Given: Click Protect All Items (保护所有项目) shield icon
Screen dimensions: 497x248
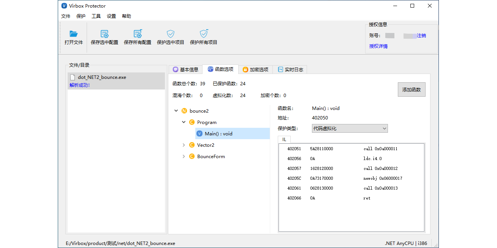Looking at the screenshot, I should click(204, 34).
